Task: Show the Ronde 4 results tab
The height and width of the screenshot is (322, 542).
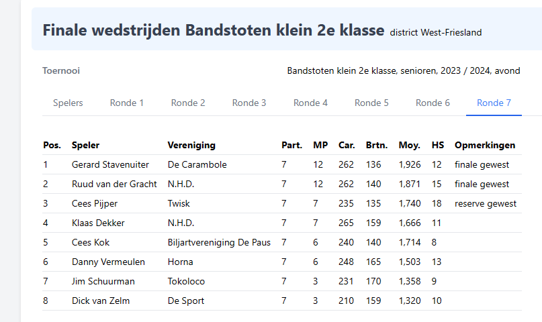Action: click(x=310, y=103)
